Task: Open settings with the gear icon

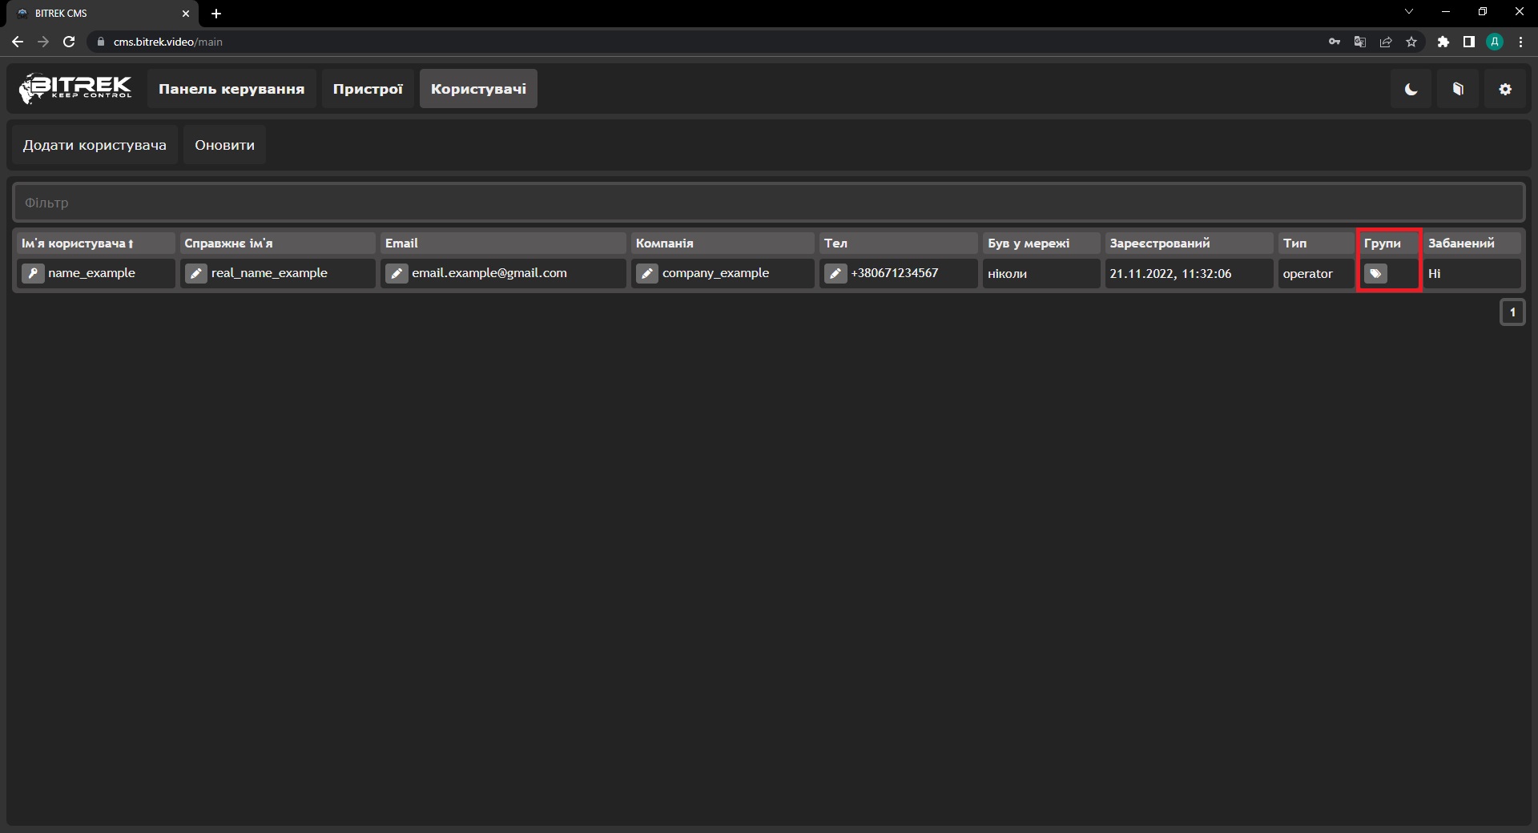Action: point(1505,89)
